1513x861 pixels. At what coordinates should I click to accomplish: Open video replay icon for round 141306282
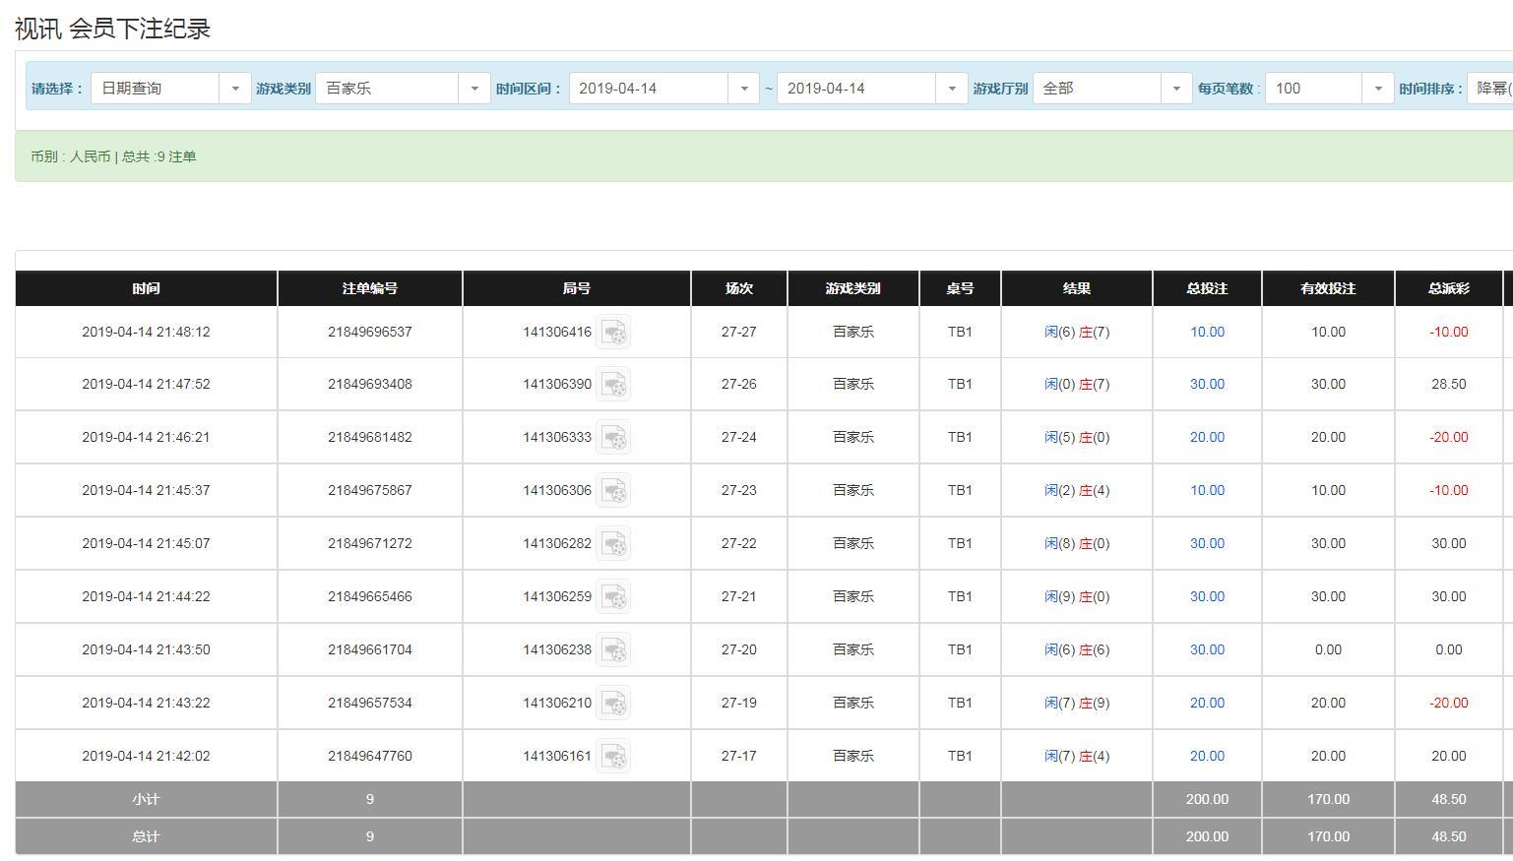613,543
